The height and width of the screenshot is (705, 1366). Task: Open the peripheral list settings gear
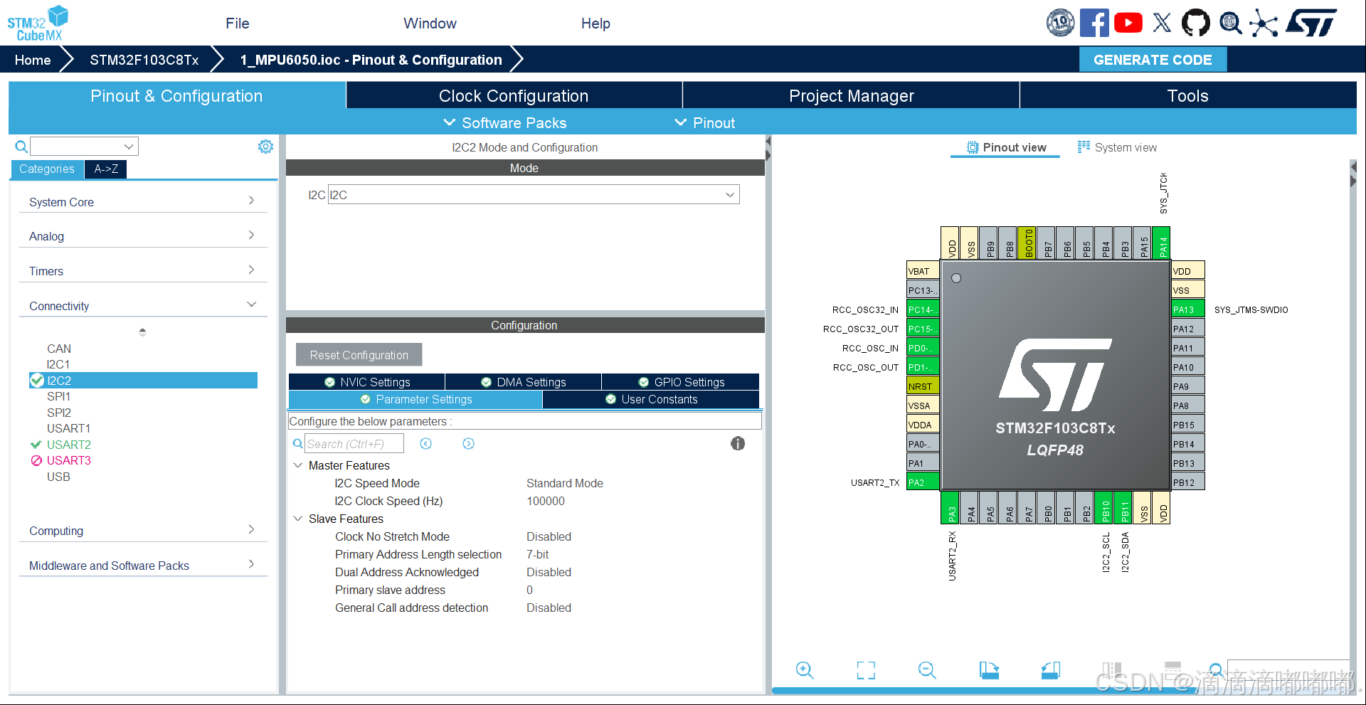(x=265, y=147)
